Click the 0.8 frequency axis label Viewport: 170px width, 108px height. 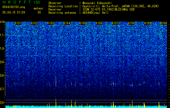(x=2, y=76)
